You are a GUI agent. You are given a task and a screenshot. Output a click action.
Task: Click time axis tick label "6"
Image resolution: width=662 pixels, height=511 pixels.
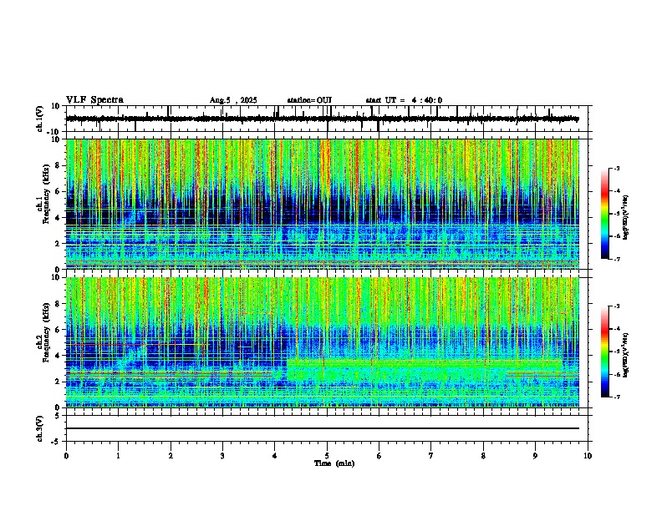point(379,456)
